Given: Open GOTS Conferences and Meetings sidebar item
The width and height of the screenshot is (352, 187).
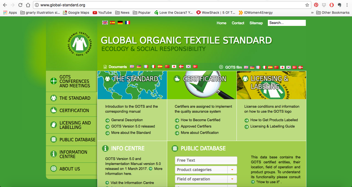Looking at the screenshot, I should (x=71, y=81).
